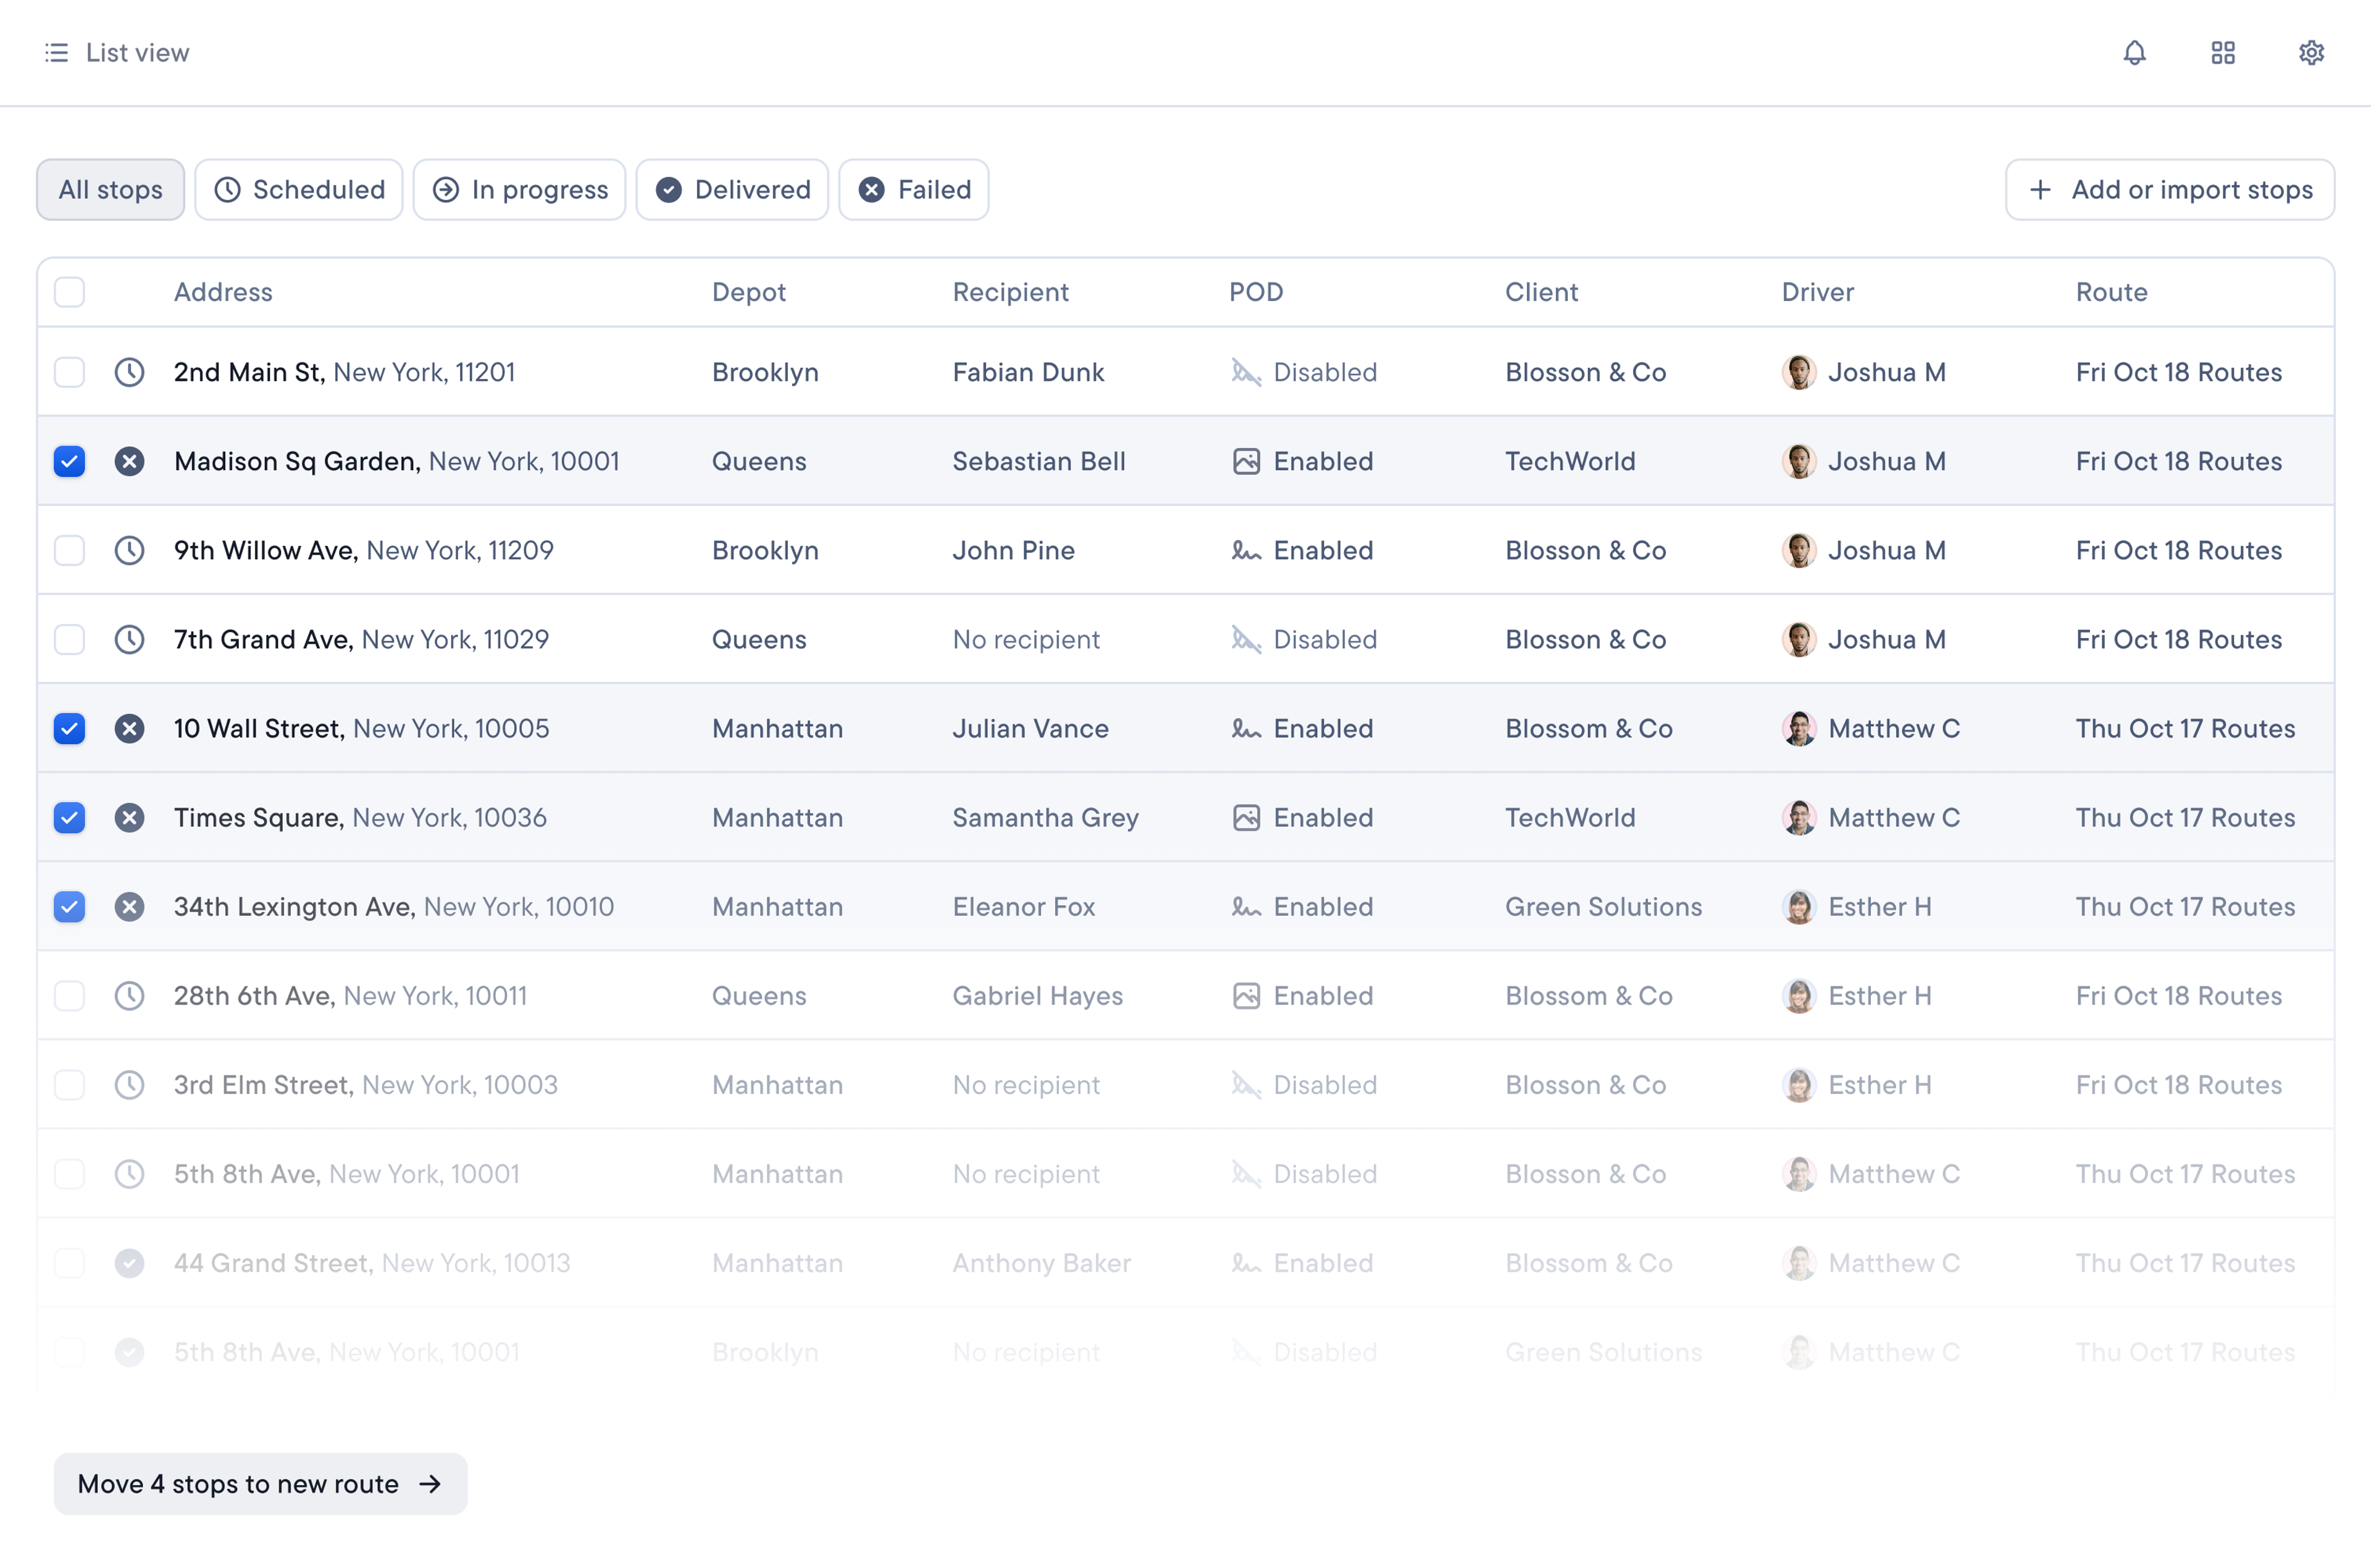Toggle the select-all checkbox in header
Image resolution: width=2371 pixels, height=1568 pixels.
pyautogui.click(x=69, y=292)
